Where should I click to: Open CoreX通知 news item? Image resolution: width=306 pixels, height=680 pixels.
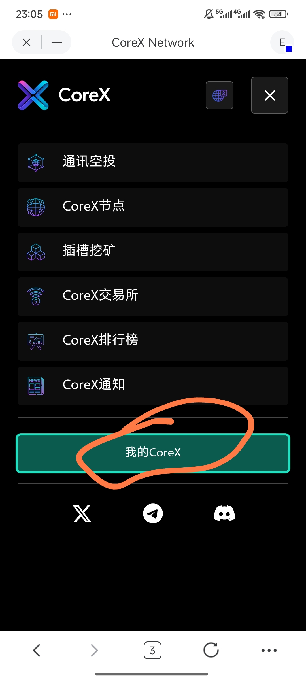click(x=153, y=386)
